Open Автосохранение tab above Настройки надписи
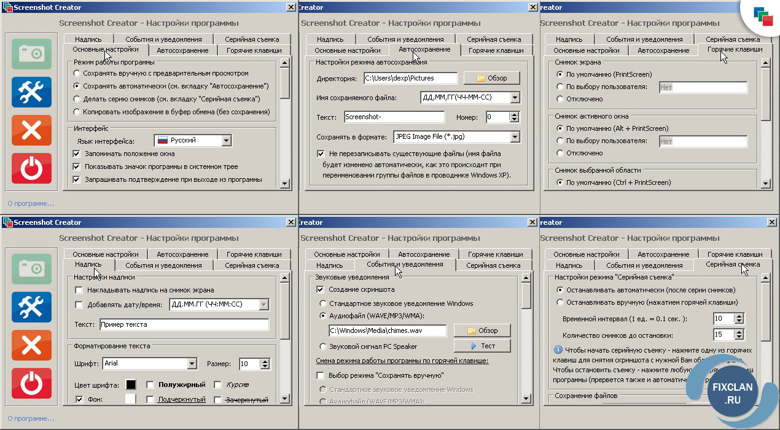Screen dimensions: 780x430 pos(182,254)
